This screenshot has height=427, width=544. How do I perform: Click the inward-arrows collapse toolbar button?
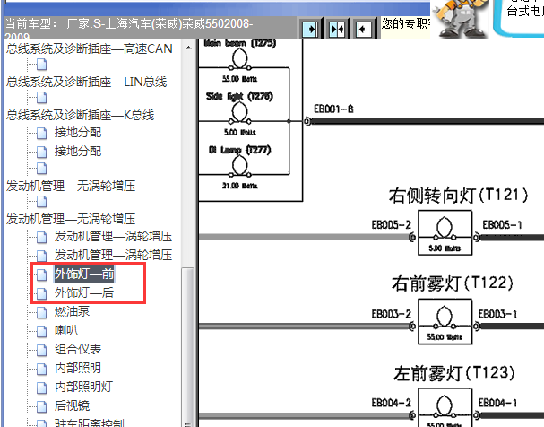(x=337, y=29)
